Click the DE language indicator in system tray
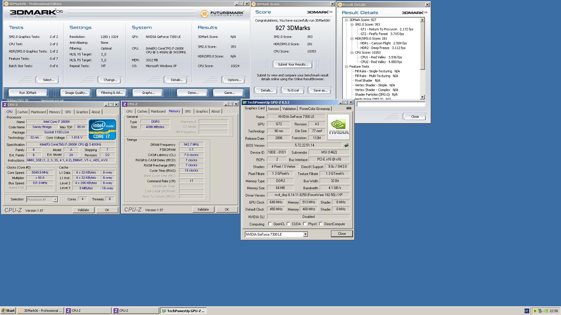This screenshot has height=315, width=561. [x=527, y=311]
